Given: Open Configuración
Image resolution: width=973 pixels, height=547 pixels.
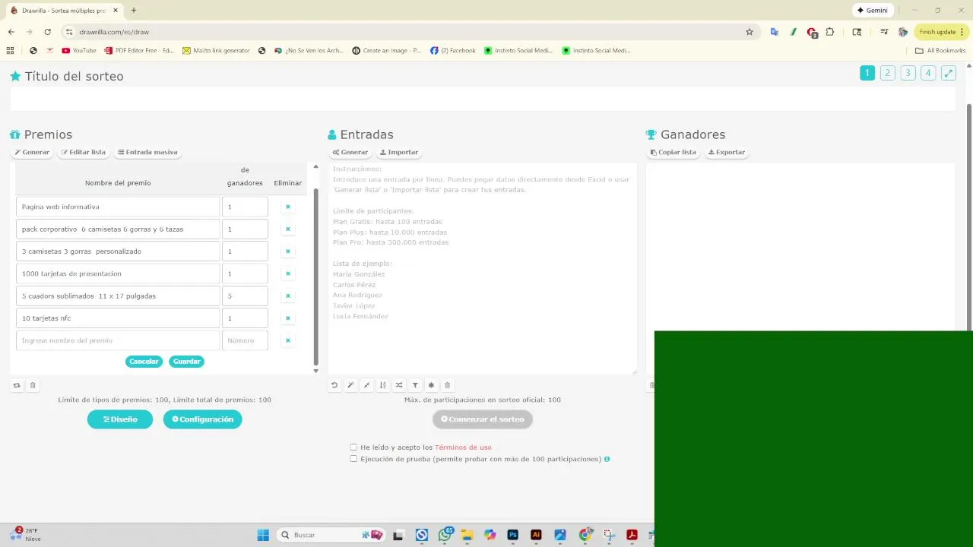Looking at the screenshot, I should click(202, 419).
